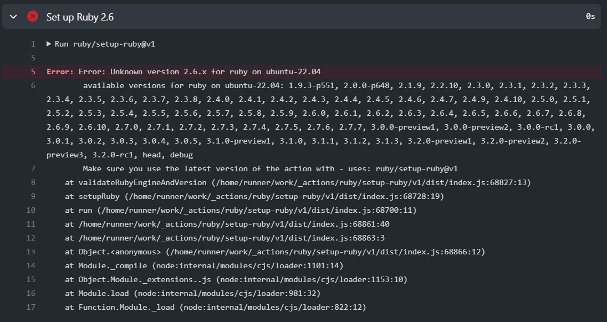The height and width of the screenshot is (322, 607).
Task: Click line number 1 link
Action: pos(33,44)
